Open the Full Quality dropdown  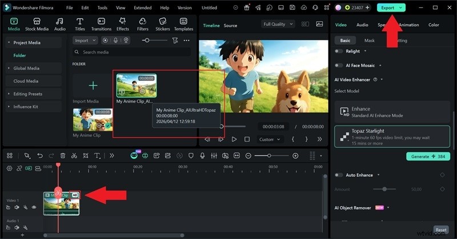[x=278, y=24]
